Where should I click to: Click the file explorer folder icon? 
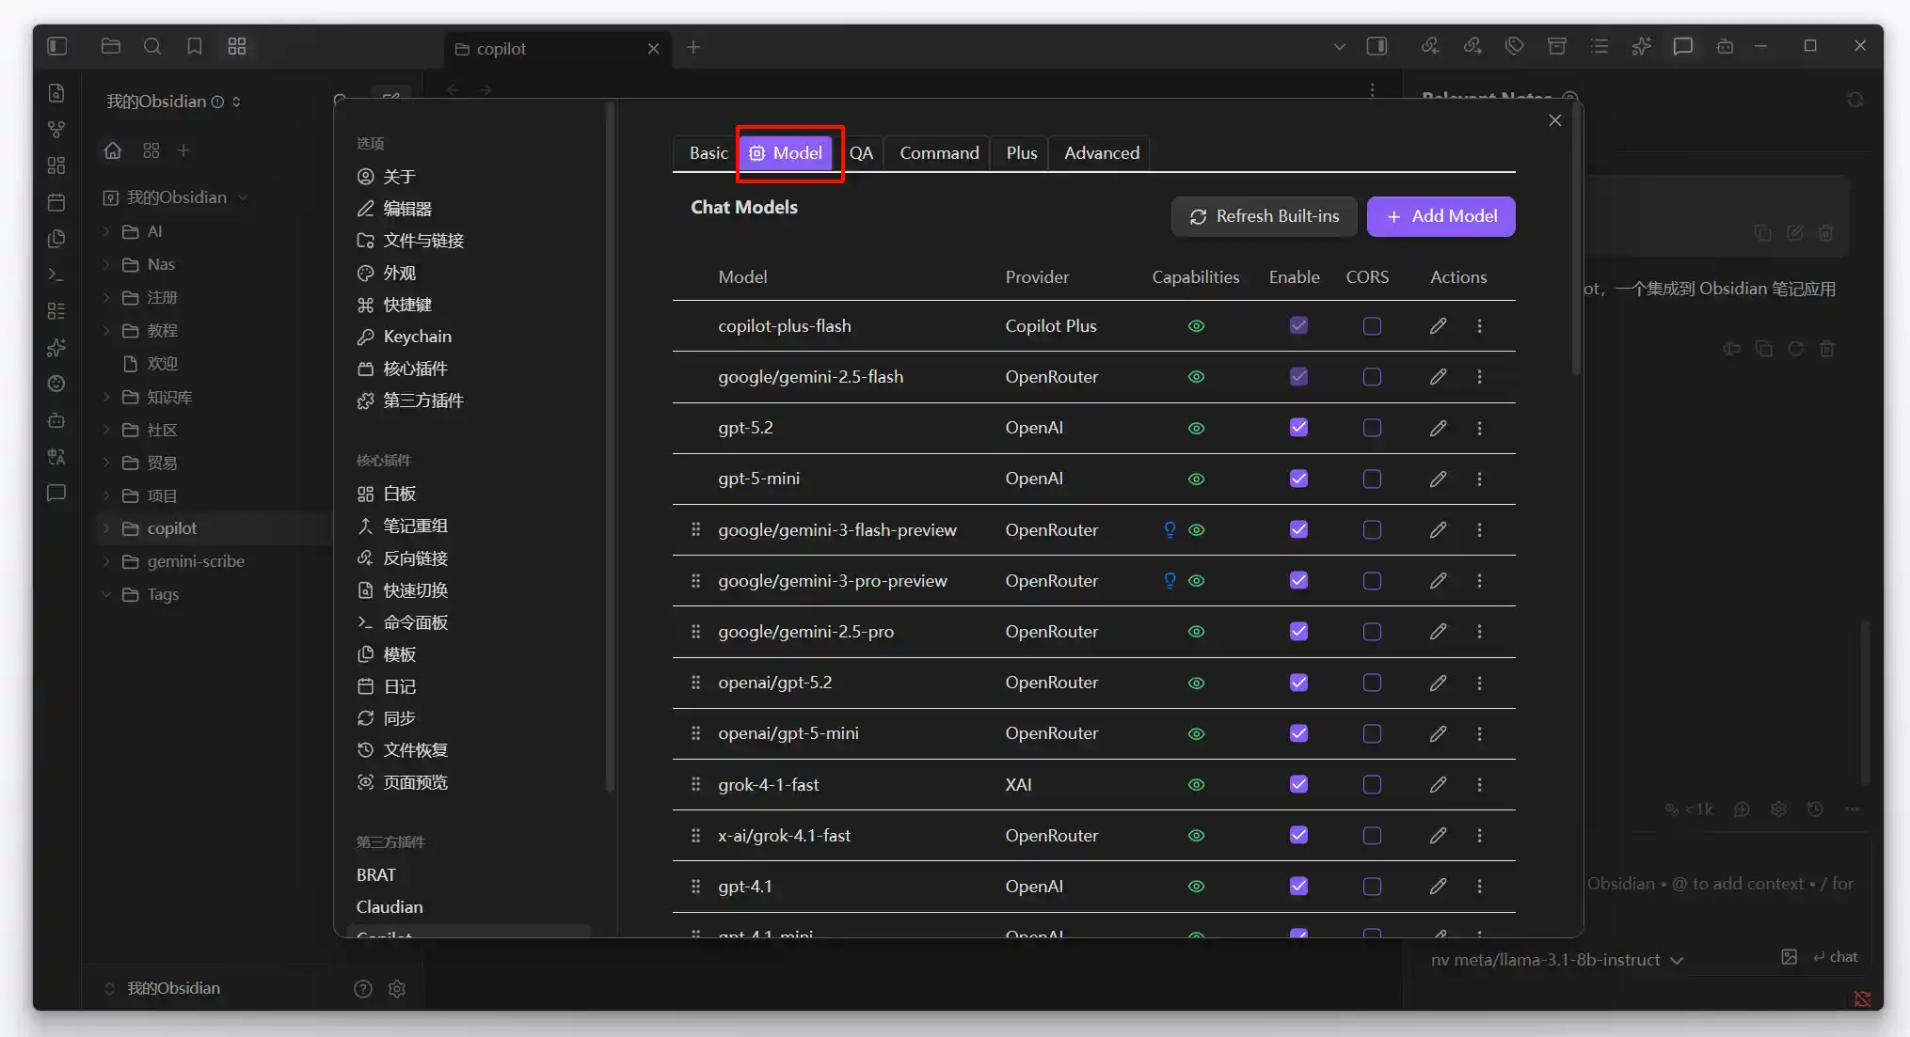(110, 46)
